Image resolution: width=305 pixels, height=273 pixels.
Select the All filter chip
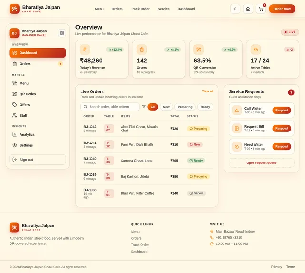click(x=152, y=107)
